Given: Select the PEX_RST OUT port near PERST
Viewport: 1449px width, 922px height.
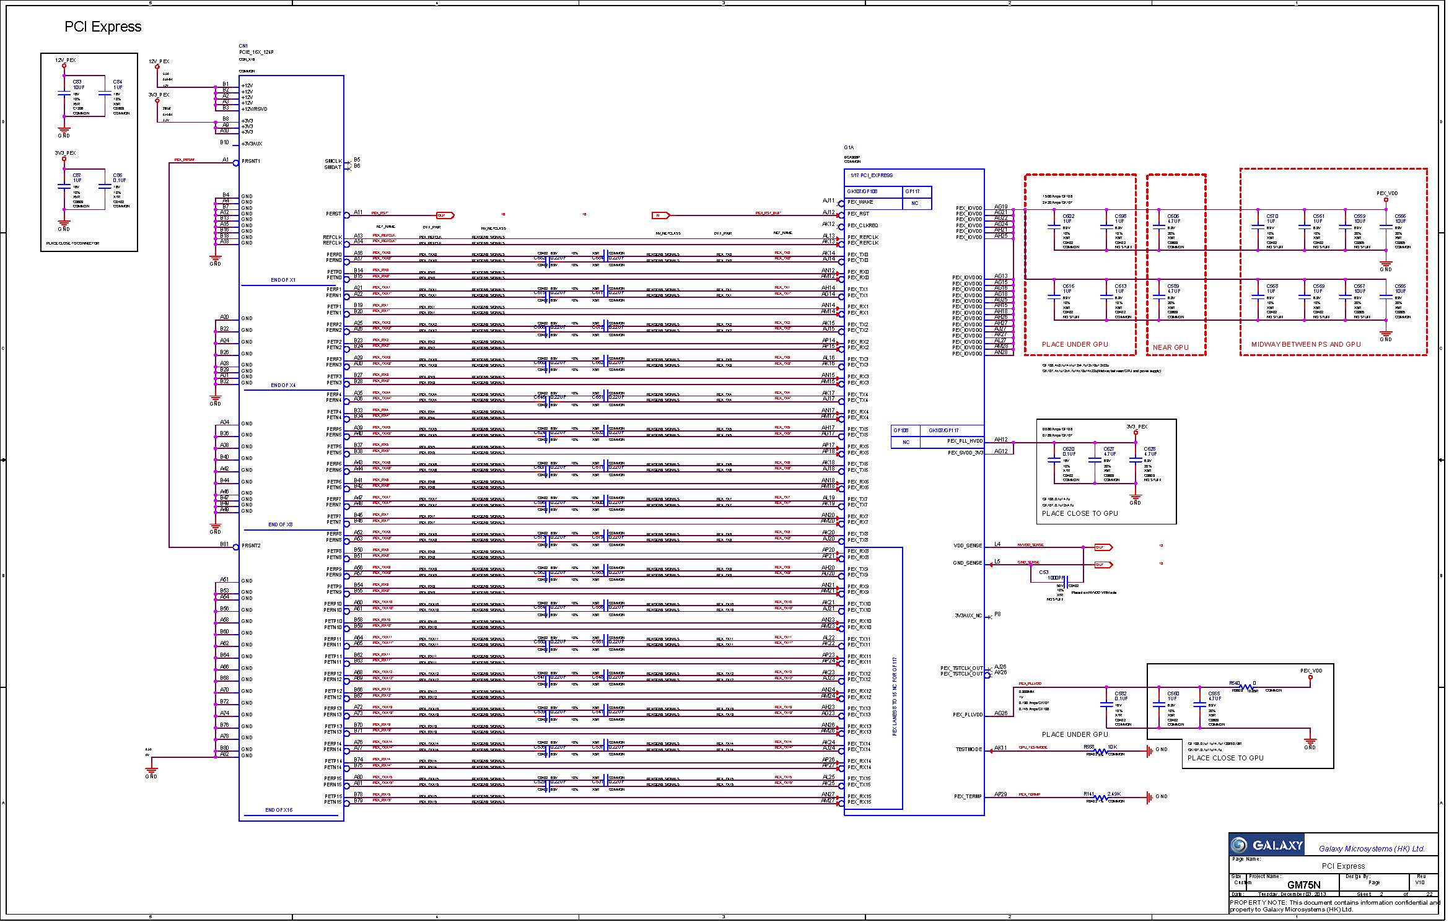Looking at the screenshot, I should click(445, 215).
